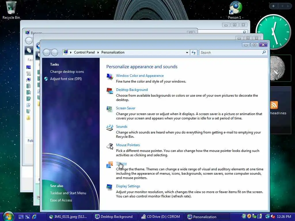
Task: Close the Personalization window
Action: (263, 45)
